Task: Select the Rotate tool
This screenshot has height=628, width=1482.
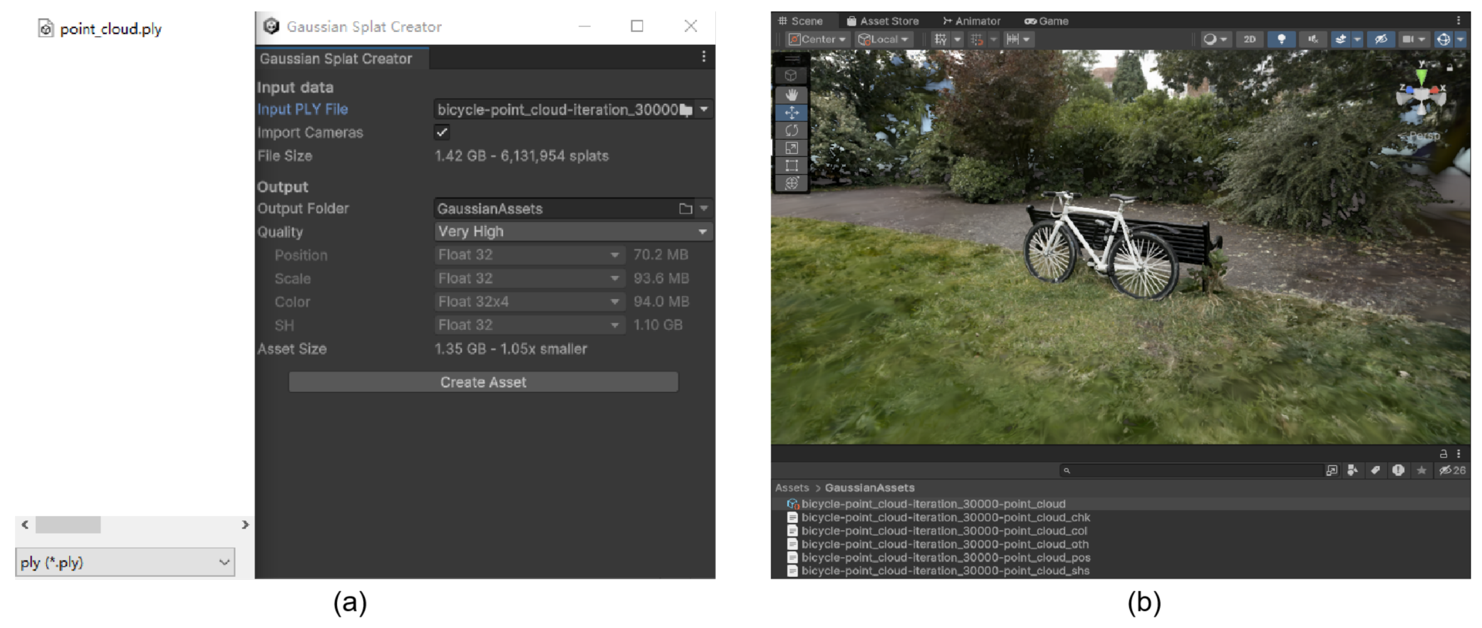Action: point(792,130)
